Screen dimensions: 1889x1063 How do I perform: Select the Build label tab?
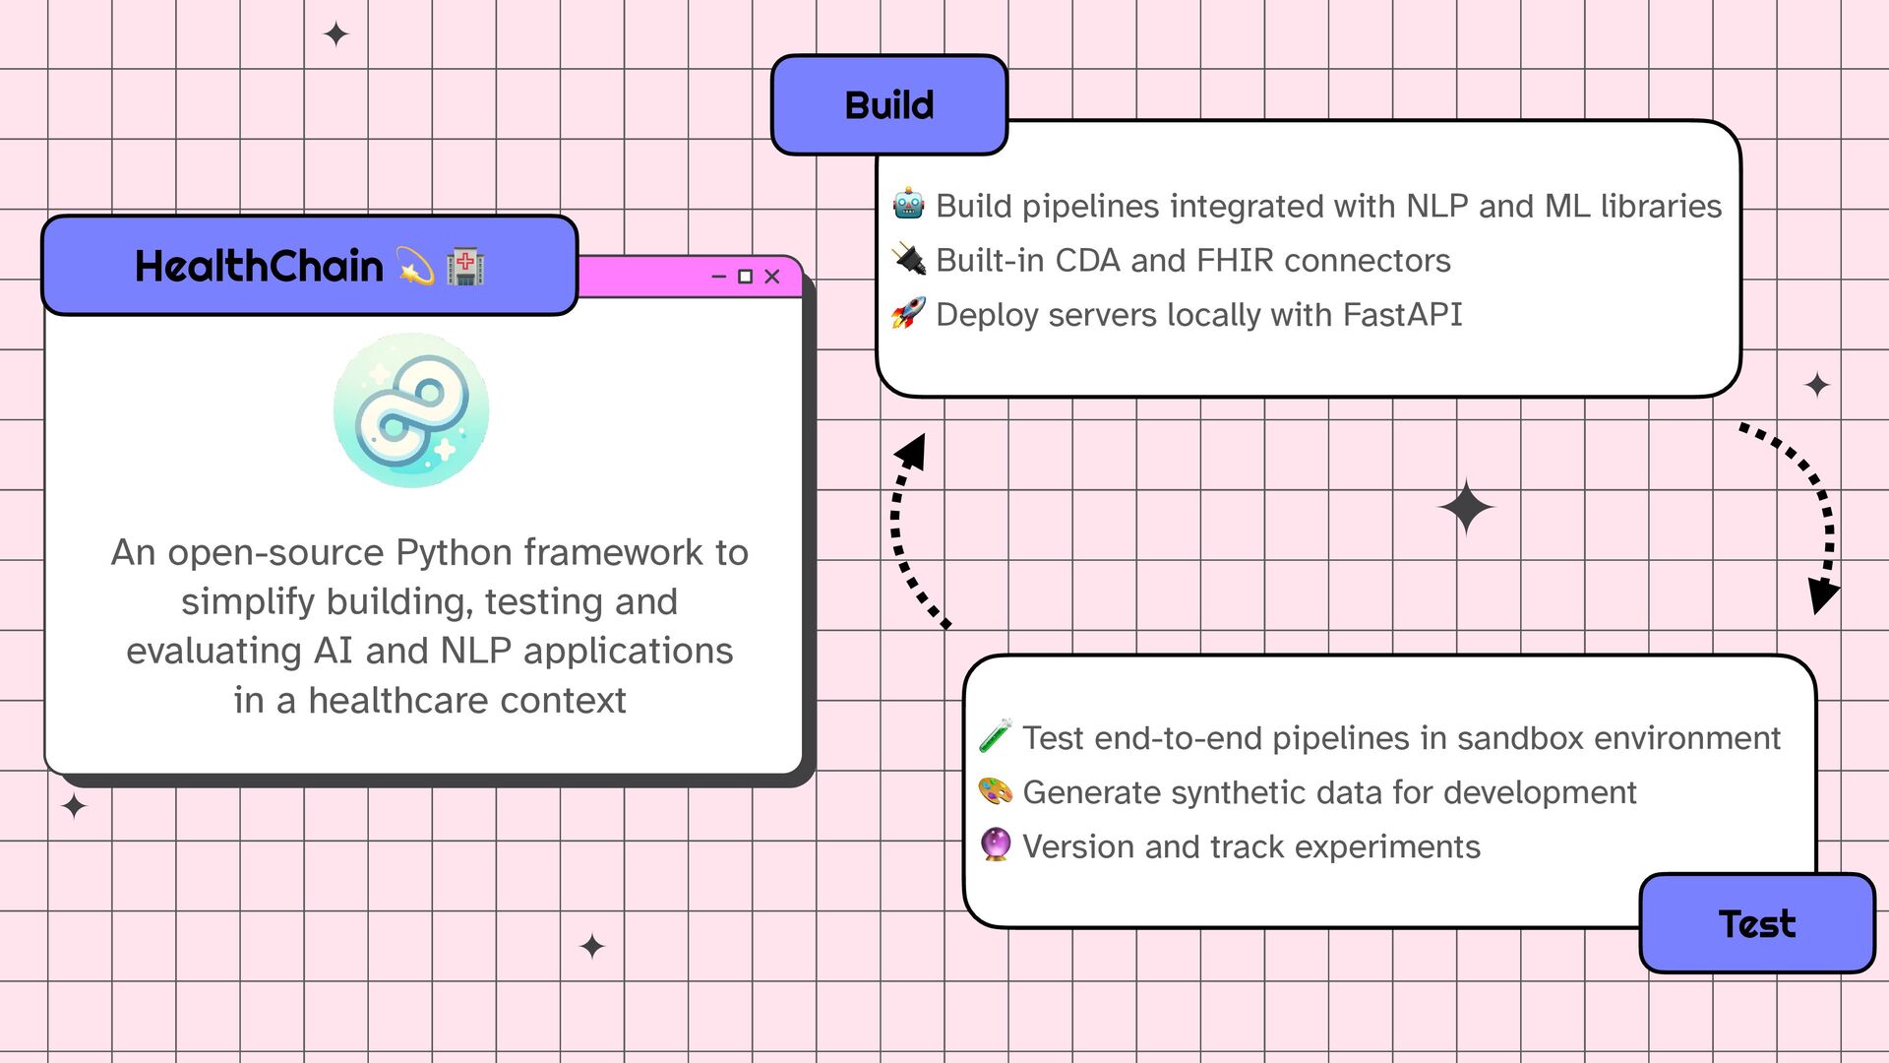coord(889,105)
